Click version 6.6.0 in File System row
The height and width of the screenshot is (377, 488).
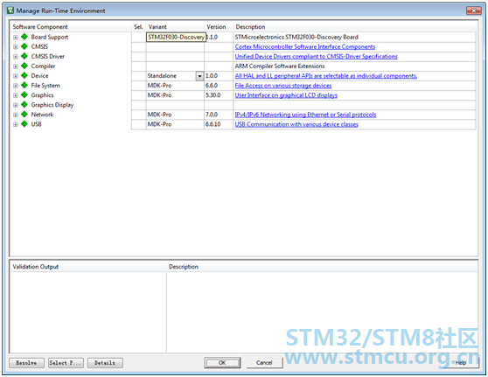pos(212,86)
